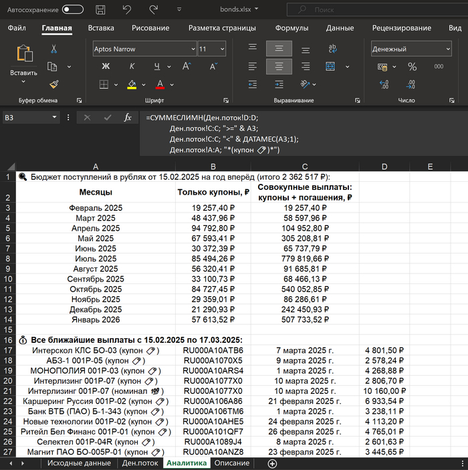Click the percent style icon
The height and width of the screenshot is (470, 468).
tap(412, 66)
